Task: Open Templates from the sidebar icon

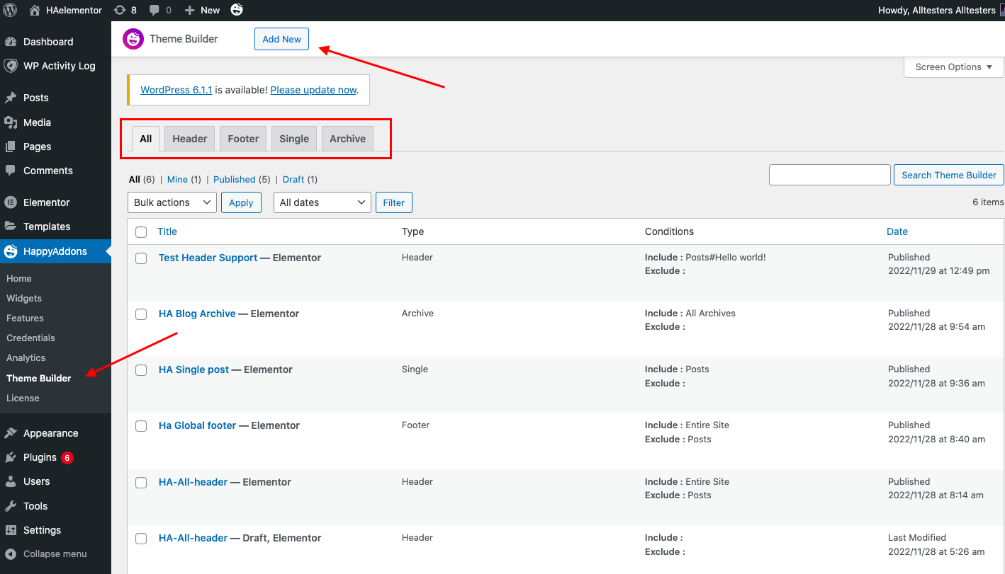Action: (x=11, y=226)
